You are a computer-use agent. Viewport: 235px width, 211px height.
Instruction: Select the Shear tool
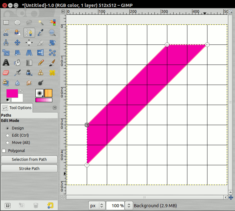click(x=17, y=53)
